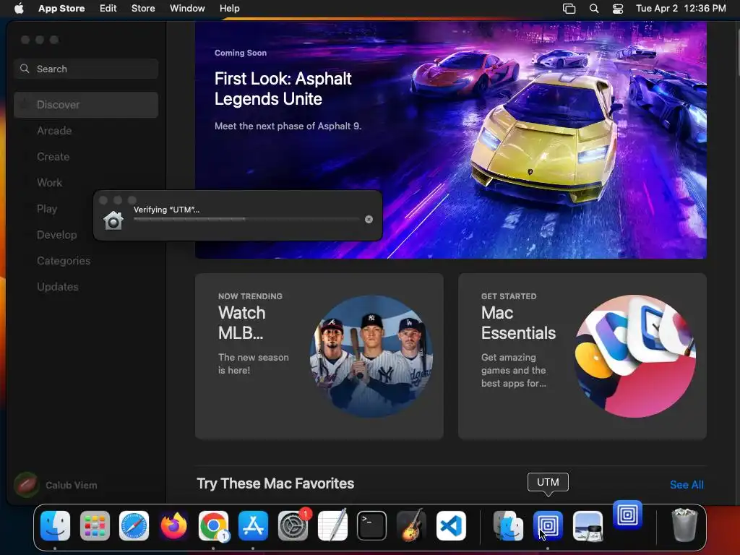Open the Mac Essentials card
Screen dimensions: 740x555
pos(582,356)
